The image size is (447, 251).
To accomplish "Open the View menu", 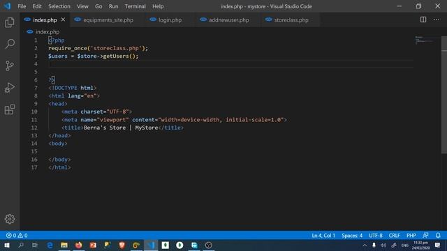I will click(x=82, y=6).
